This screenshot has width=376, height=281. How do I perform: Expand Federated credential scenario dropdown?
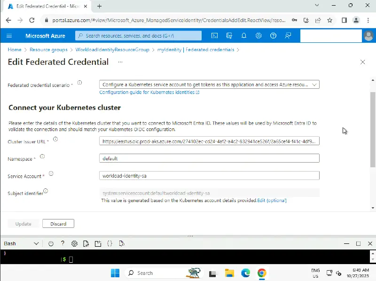(x=209, y=85)
